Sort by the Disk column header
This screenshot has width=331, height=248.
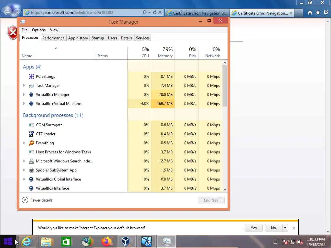[187, 52]
